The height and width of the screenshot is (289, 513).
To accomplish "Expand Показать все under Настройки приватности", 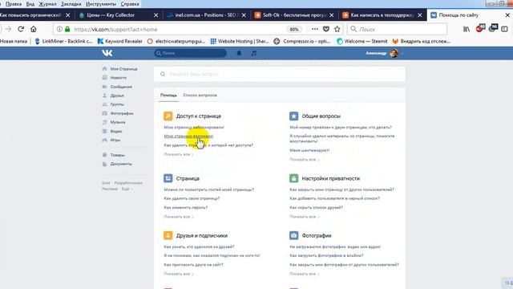I will (x=305, y=217).
